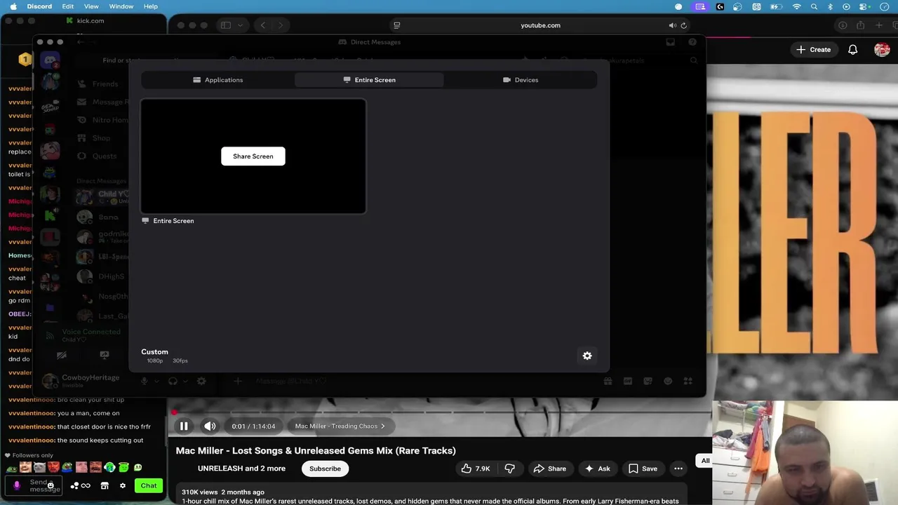
Task: Open the Window menu
Action: click(x=121, y=6)
